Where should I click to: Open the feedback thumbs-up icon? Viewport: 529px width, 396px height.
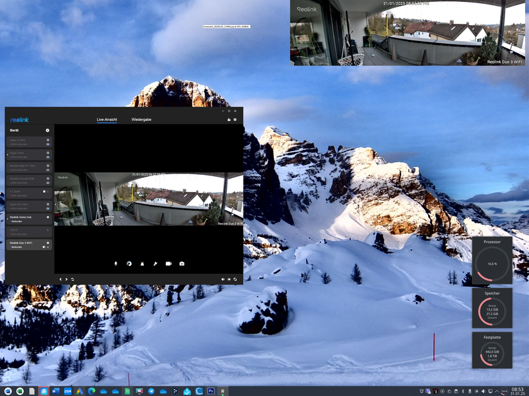228,119
